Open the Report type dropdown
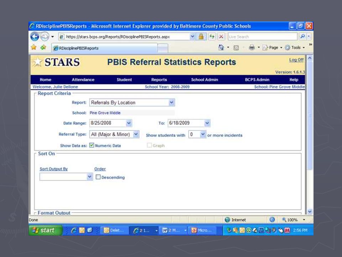Image resolution: width=342 pixels, height=257 pixels. tap(172, 102)
